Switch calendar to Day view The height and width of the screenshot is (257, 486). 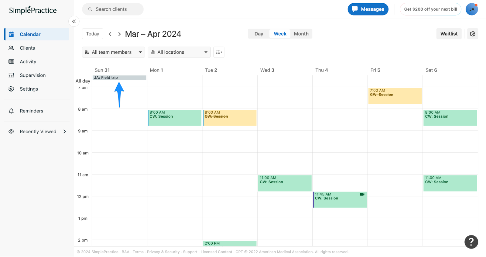(x=259, y=34)
